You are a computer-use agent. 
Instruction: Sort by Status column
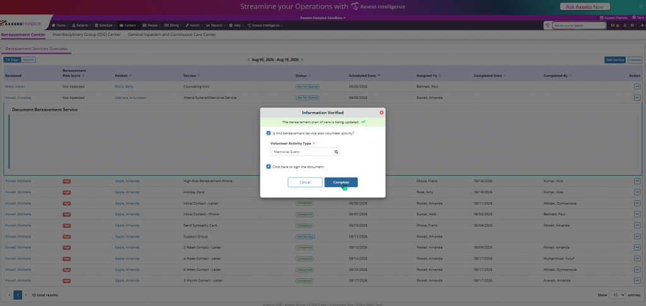(x=303, y=76)
